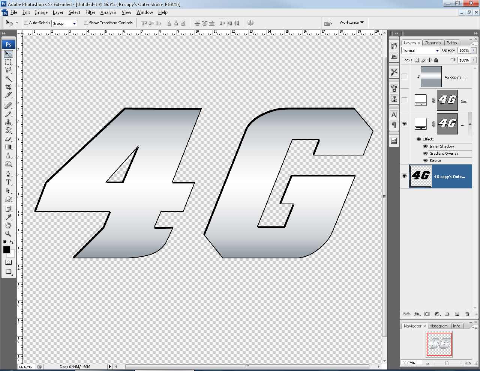Select the Sponge tool

(8, 163)
